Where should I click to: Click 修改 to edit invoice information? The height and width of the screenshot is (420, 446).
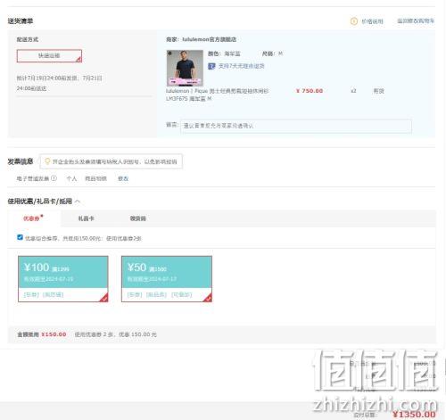(123, 178)
